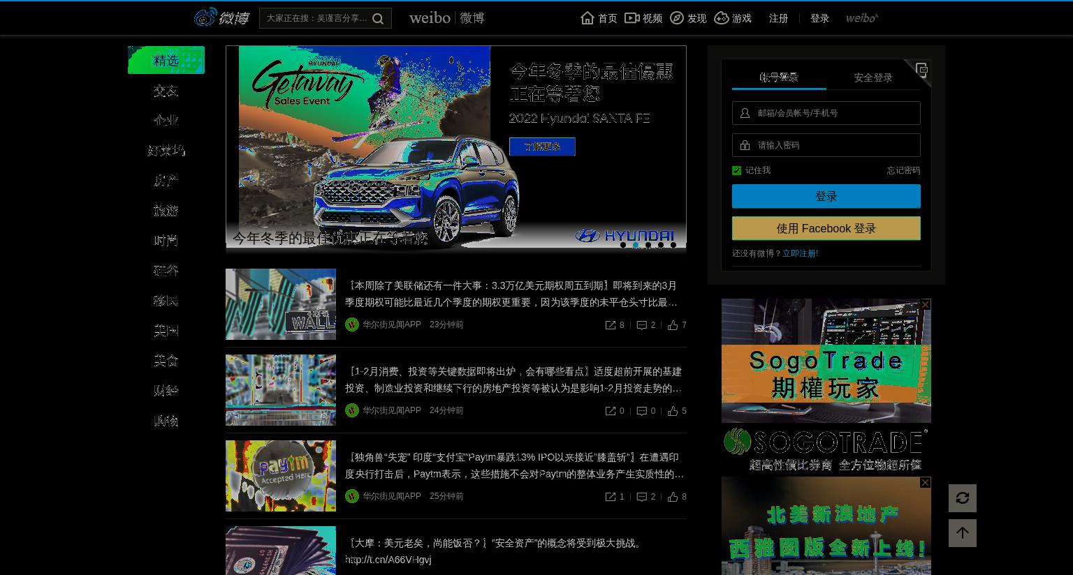Open the 美食 category
Screen dimensions: 1073x575
coord(166,361)
